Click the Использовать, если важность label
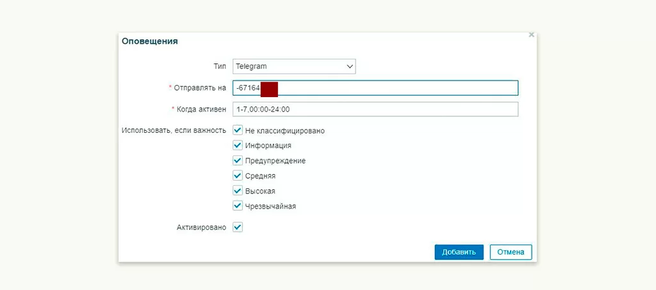Screen dimensions: 656x290 174,130
